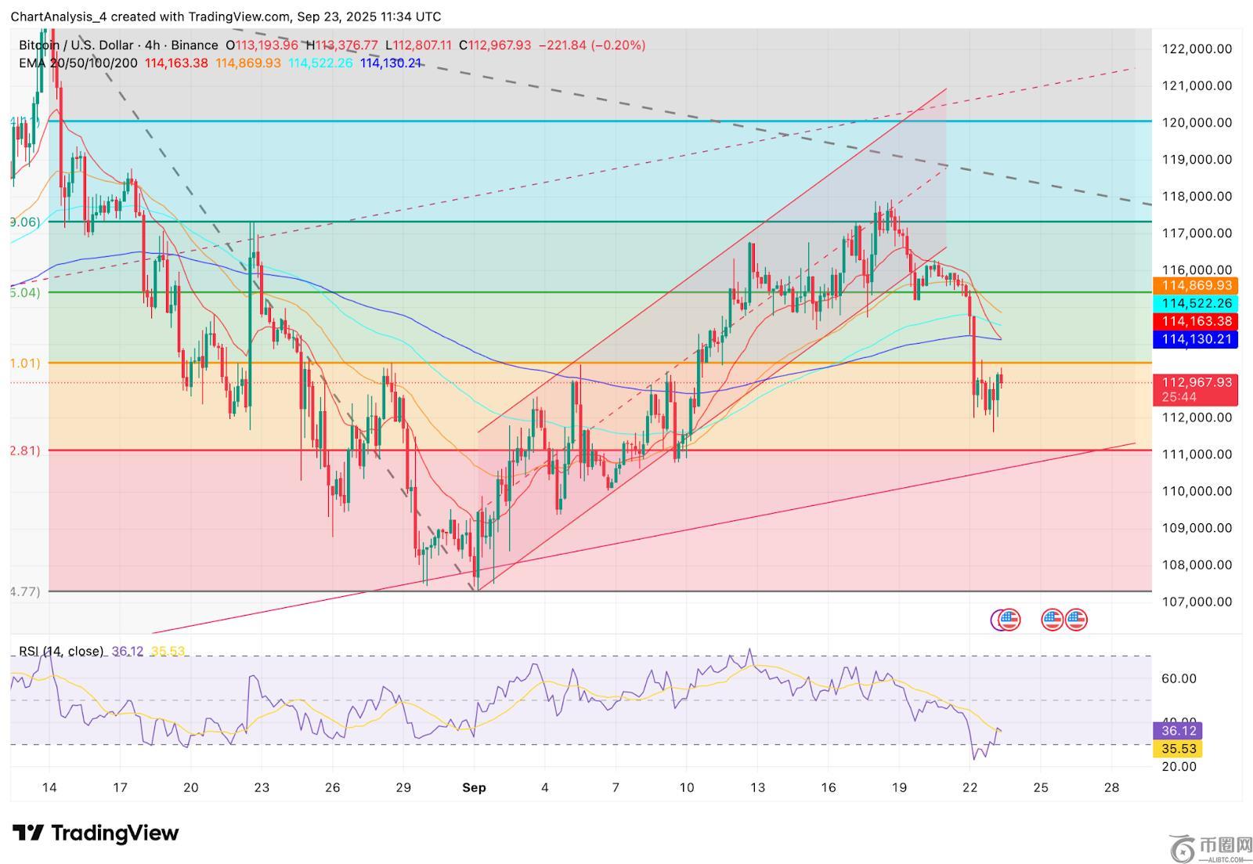Click the yellow RSI label 35.53
Viewport: 1253px width, 864px height.
point(1178,749)
